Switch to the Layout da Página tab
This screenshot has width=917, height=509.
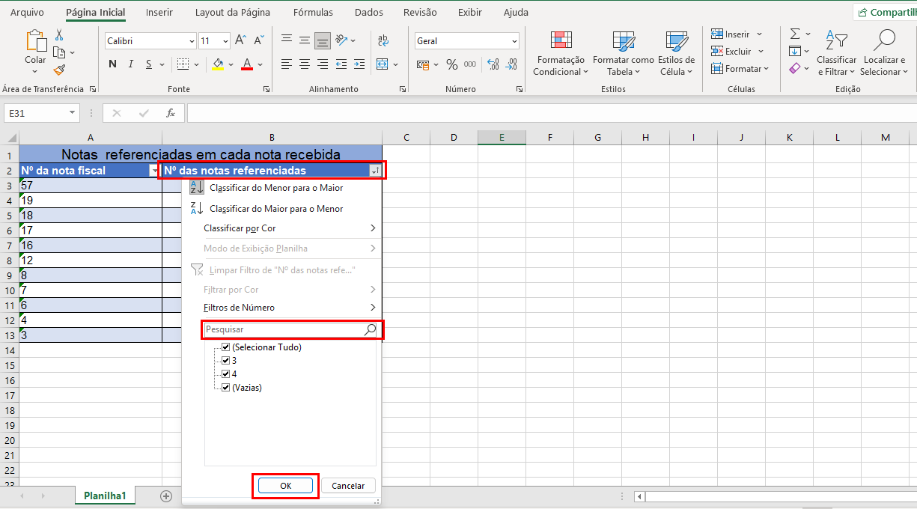[233, 13]
